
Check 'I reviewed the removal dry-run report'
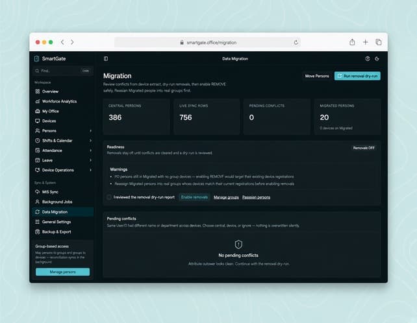109,197
